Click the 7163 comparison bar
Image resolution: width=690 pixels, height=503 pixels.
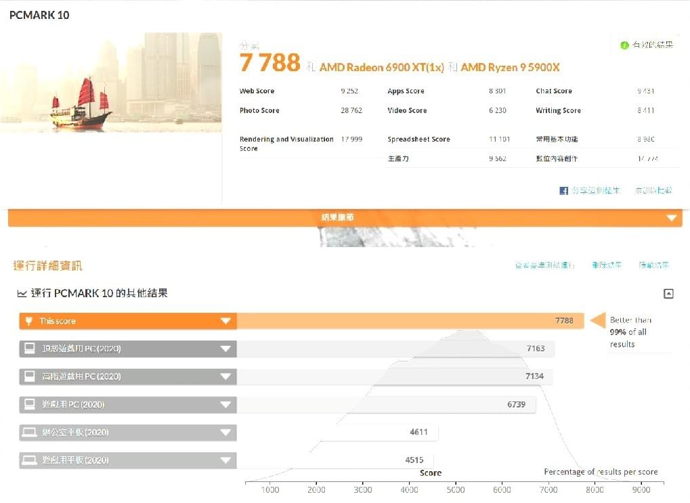pyautogui.click(x=395, y=349)
